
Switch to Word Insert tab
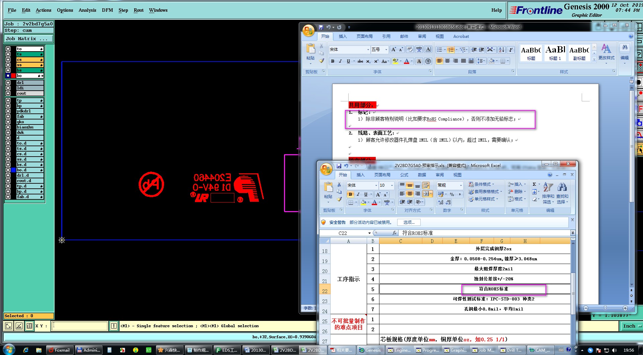point(343,36)
